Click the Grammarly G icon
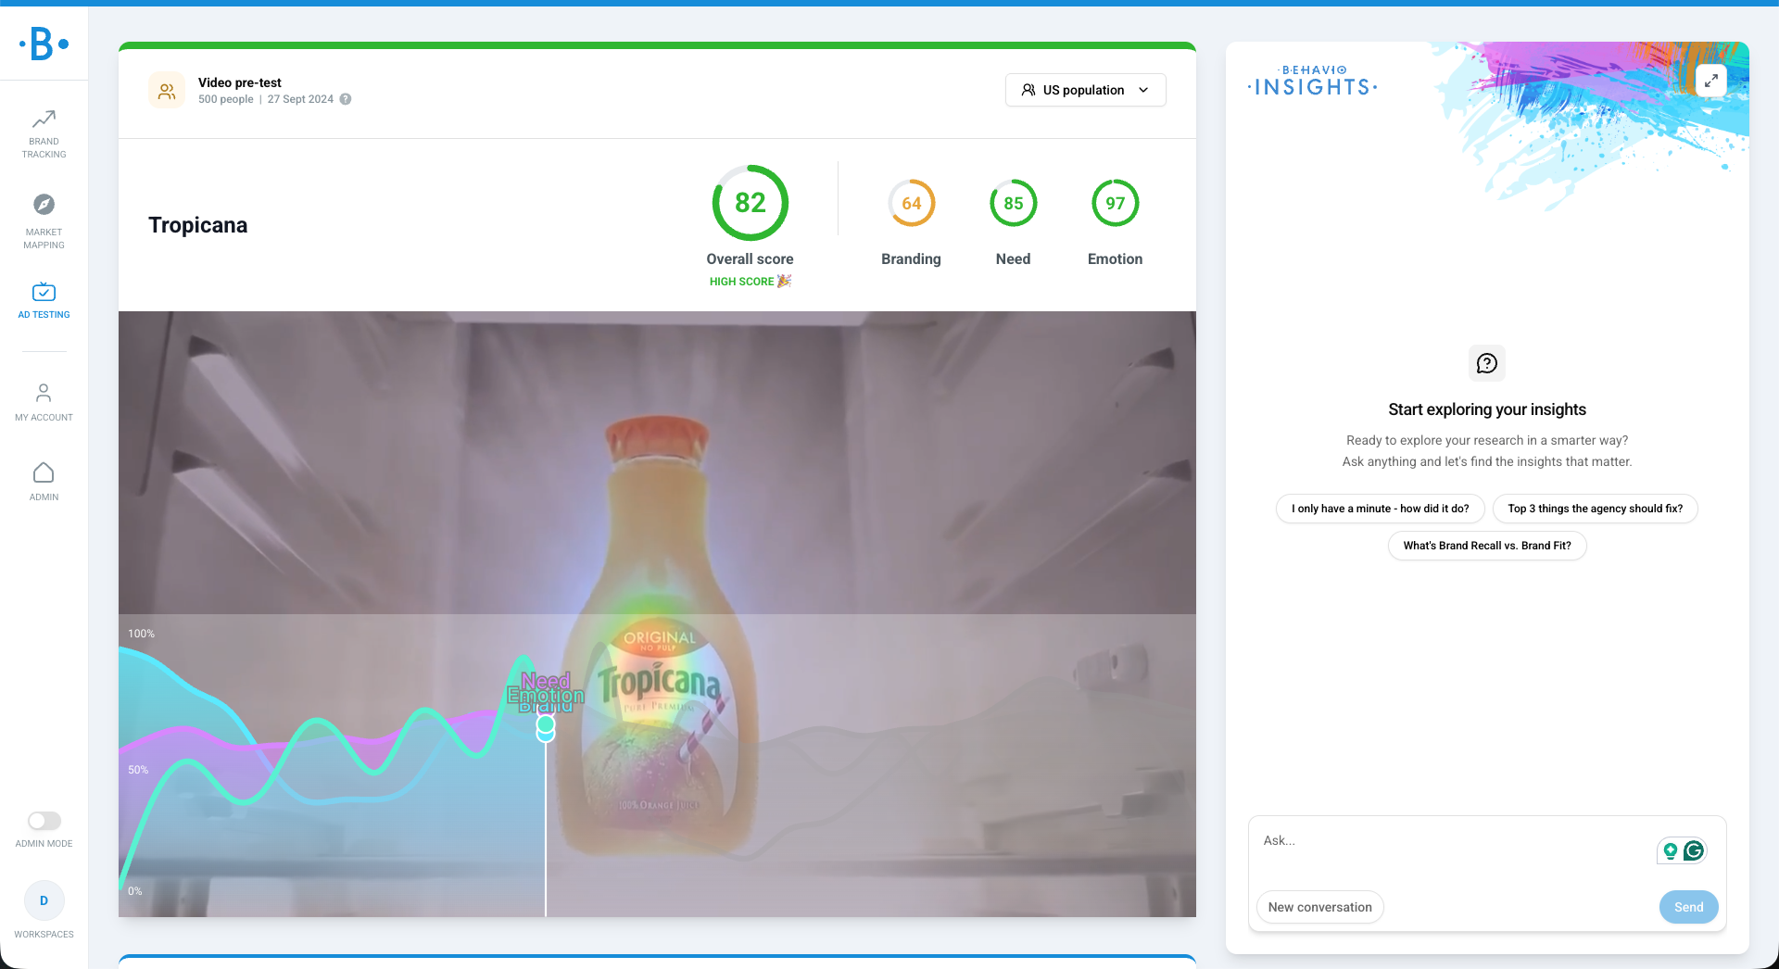The image size is (1779, 969). [x=1694, y=850]
